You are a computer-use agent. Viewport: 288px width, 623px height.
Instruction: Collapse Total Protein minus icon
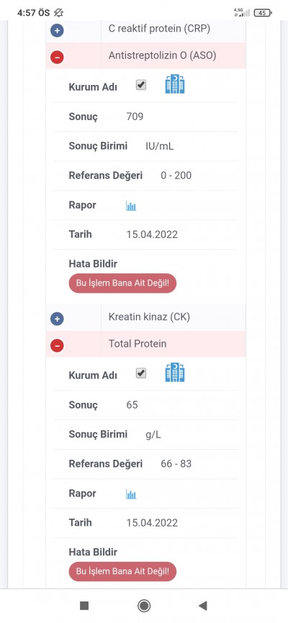(x=57, y=345)
